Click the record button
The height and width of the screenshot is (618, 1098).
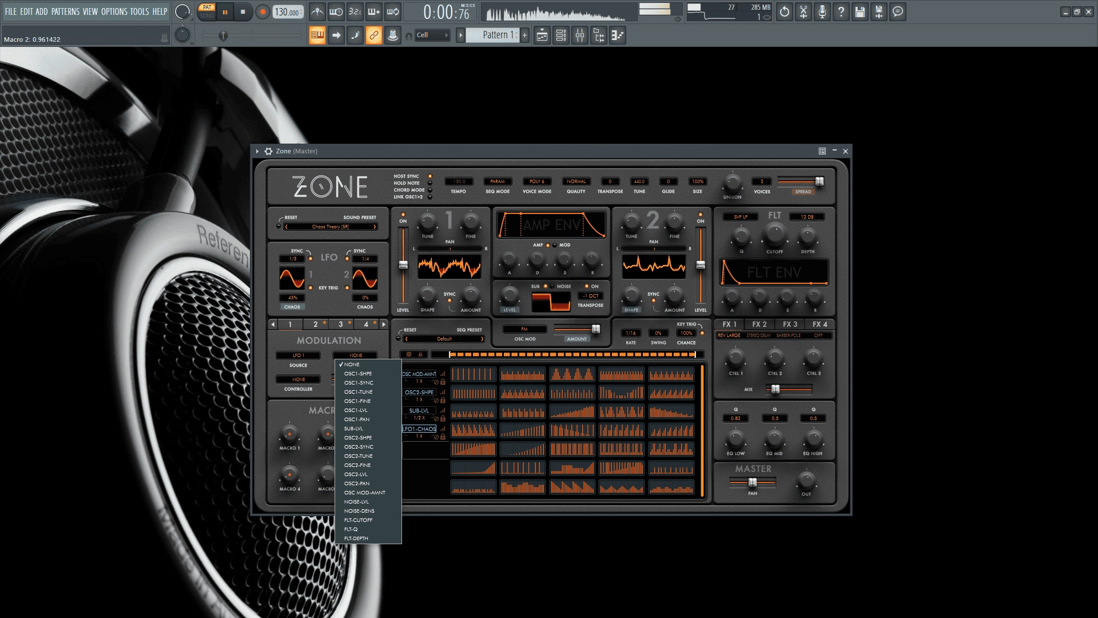tap(262, 11)
